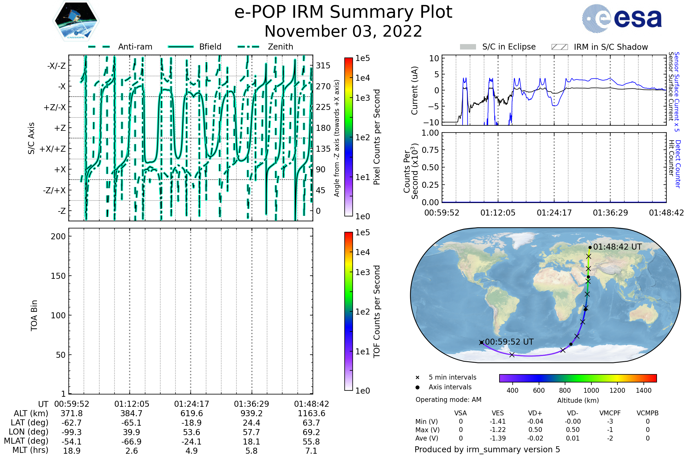Click the VMCPF column header in voltage table
This screenshot has width=687, height=458.
click(x=610, y=413)
